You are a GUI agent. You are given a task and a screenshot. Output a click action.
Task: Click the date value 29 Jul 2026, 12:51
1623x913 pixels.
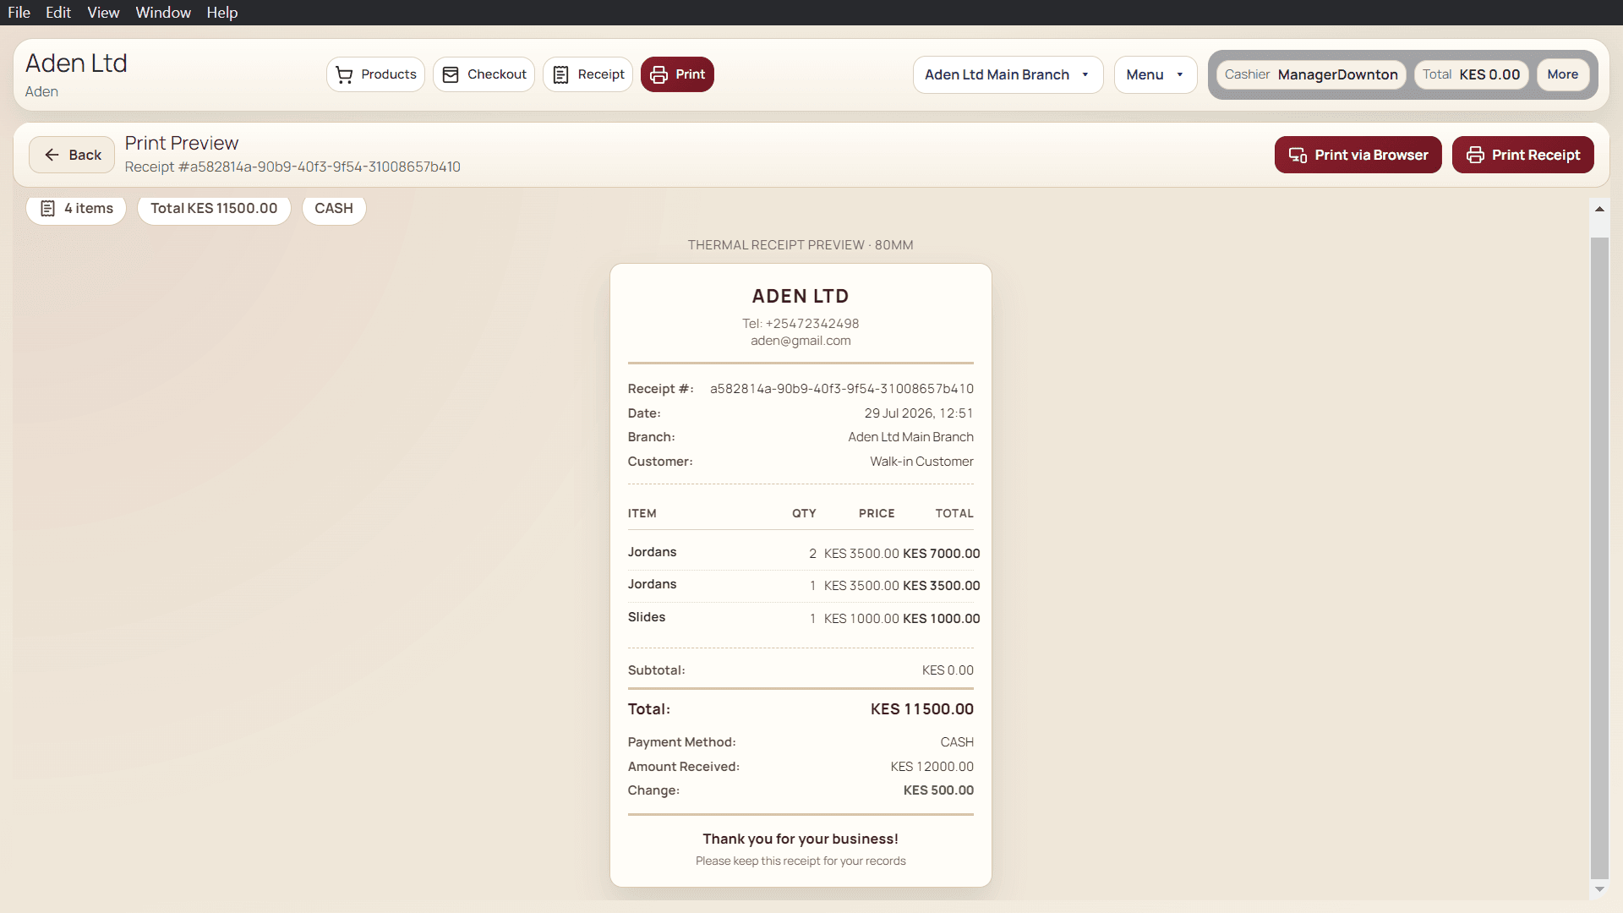point(918,413)
